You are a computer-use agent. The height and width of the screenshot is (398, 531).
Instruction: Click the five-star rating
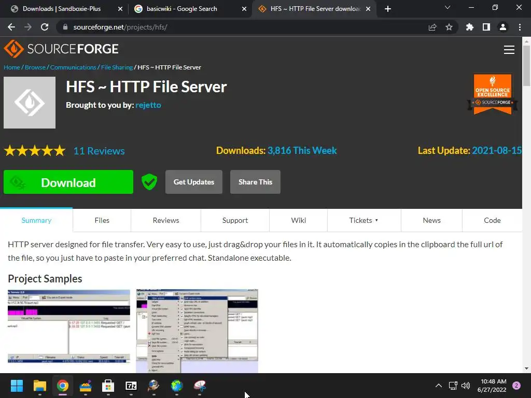(x=35, y=151)
